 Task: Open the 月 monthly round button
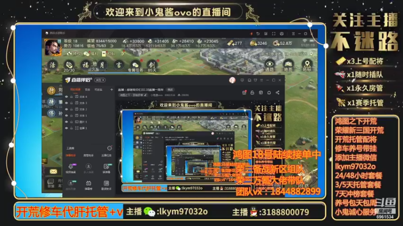[102, 65]
